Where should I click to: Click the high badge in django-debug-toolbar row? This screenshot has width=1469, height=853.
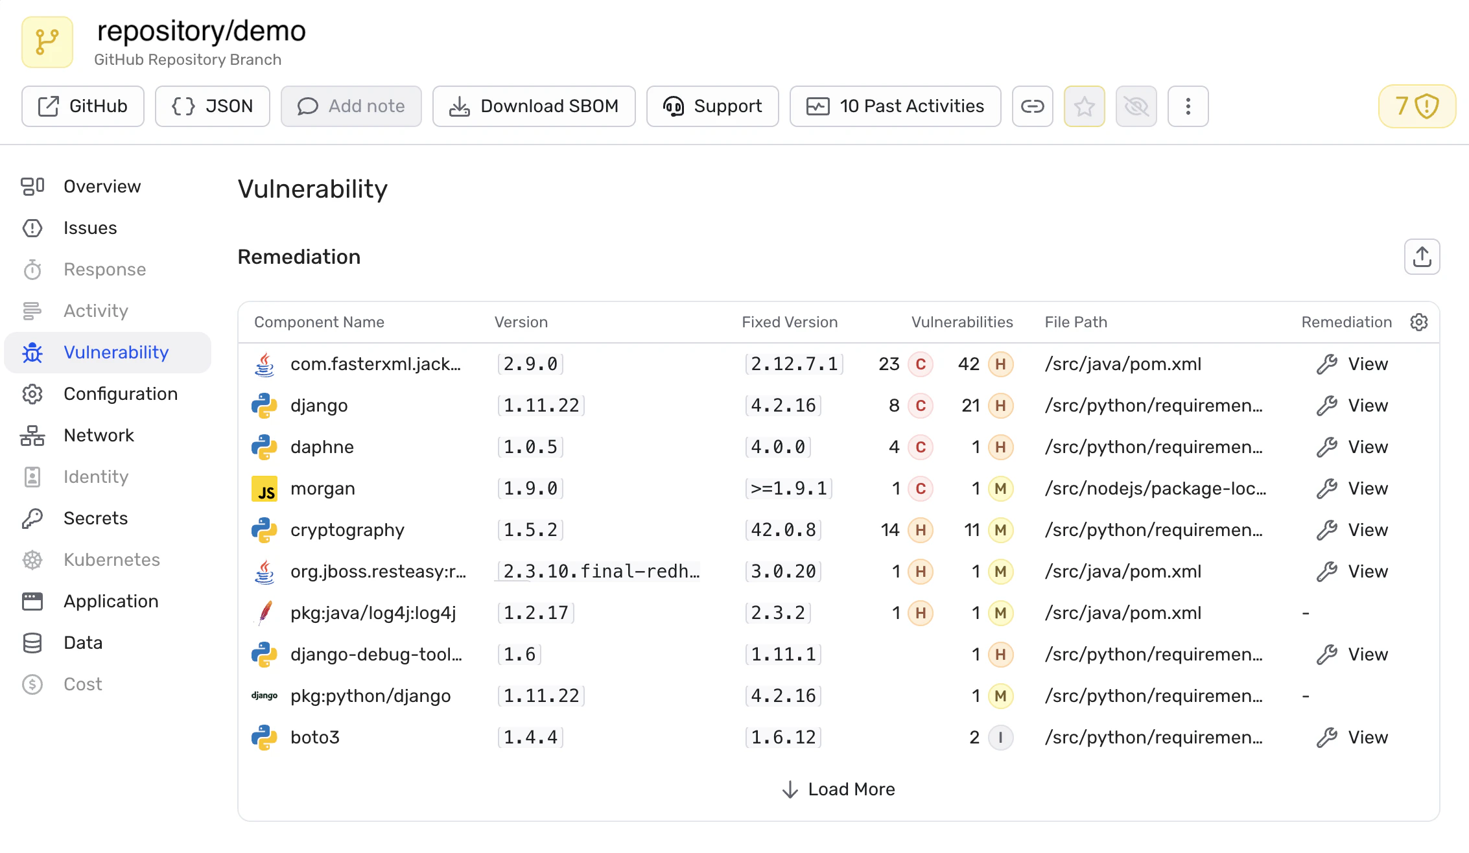(1001, 655)
